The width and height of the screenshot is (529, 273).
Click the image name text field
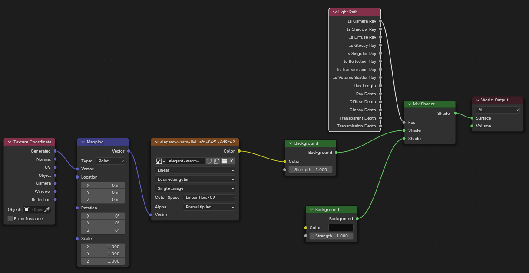pyautogui.click(x=186, y=161)
